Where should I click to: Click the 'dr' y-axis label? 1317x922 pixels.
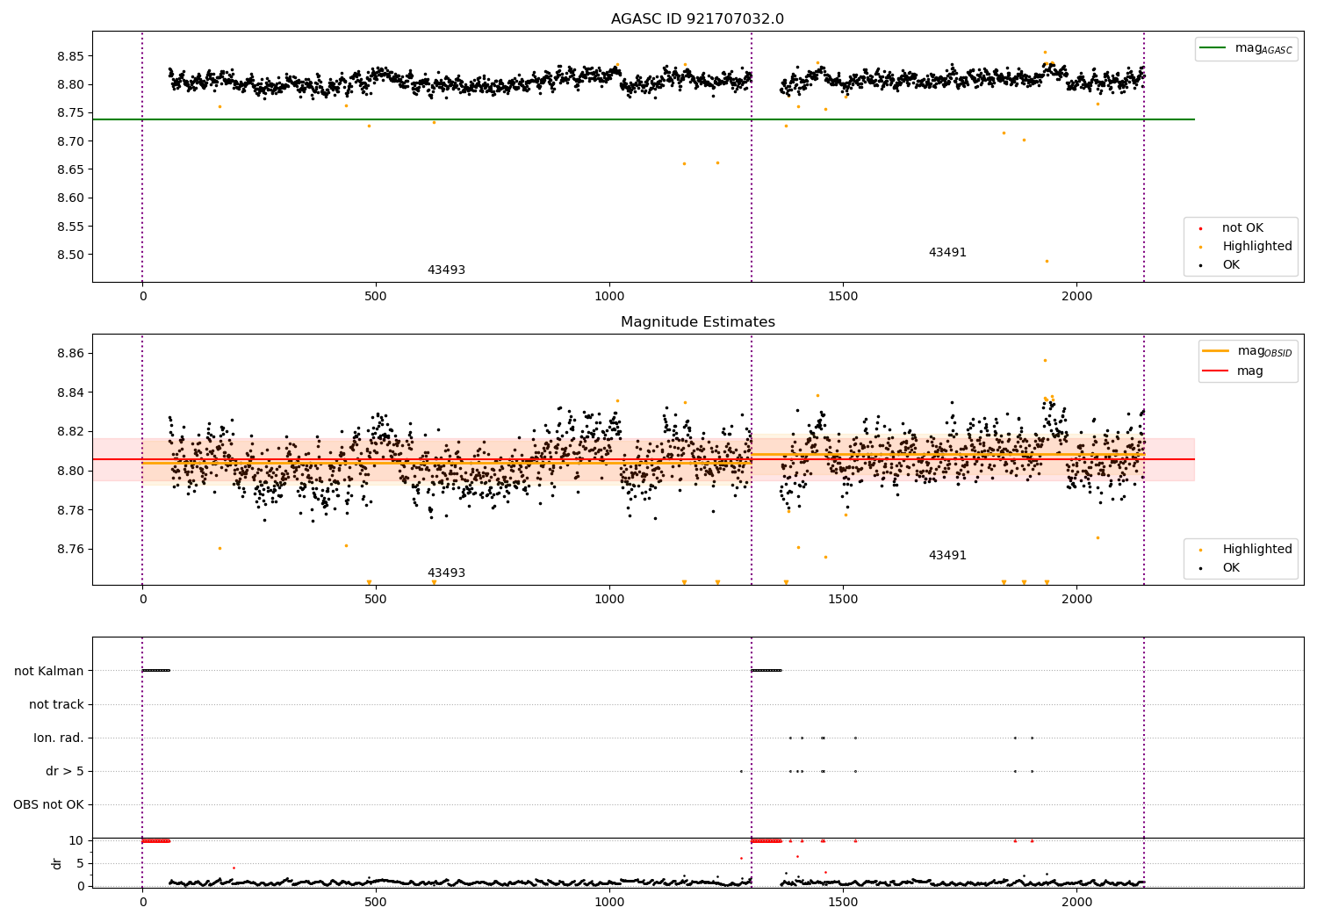57,864
